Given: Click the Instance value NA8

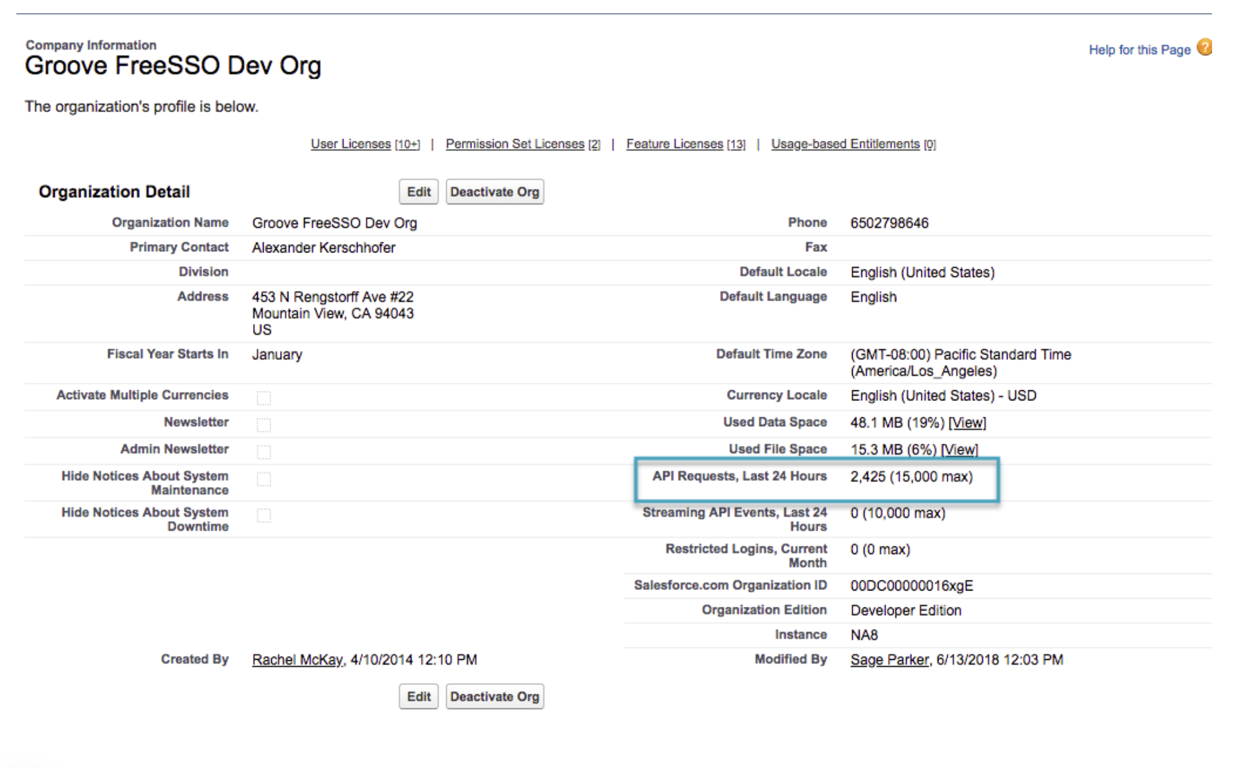Looking at the screenshot, I should click(x=864, y=635).
